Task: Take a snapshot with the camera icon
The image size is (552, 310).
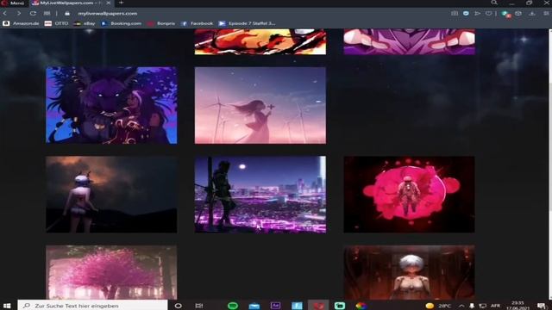Action: [455, 14]
